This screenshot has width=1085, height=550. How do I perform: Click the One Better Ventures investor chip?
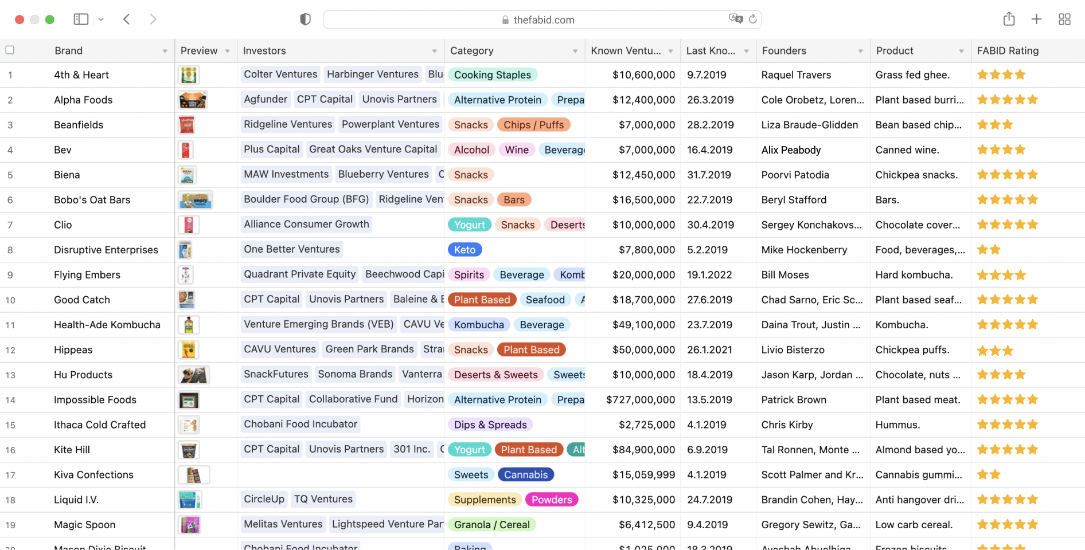(292, 249)
